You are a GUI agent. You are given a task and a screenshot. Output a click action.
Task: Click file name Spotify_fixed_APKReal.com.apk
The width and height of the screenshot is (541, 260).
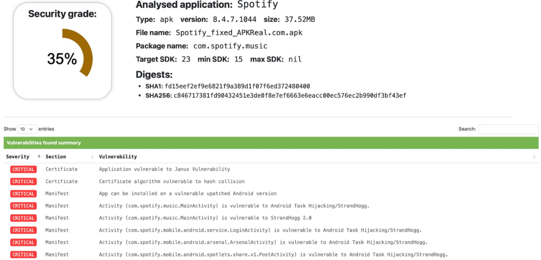click(x=239, y=33)
